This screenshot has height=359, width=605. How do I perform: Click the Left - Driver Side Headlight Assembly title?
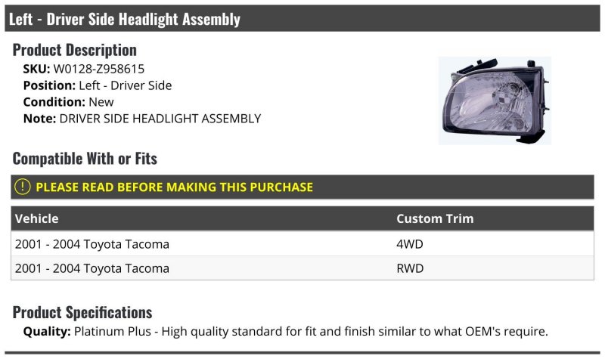125,19
